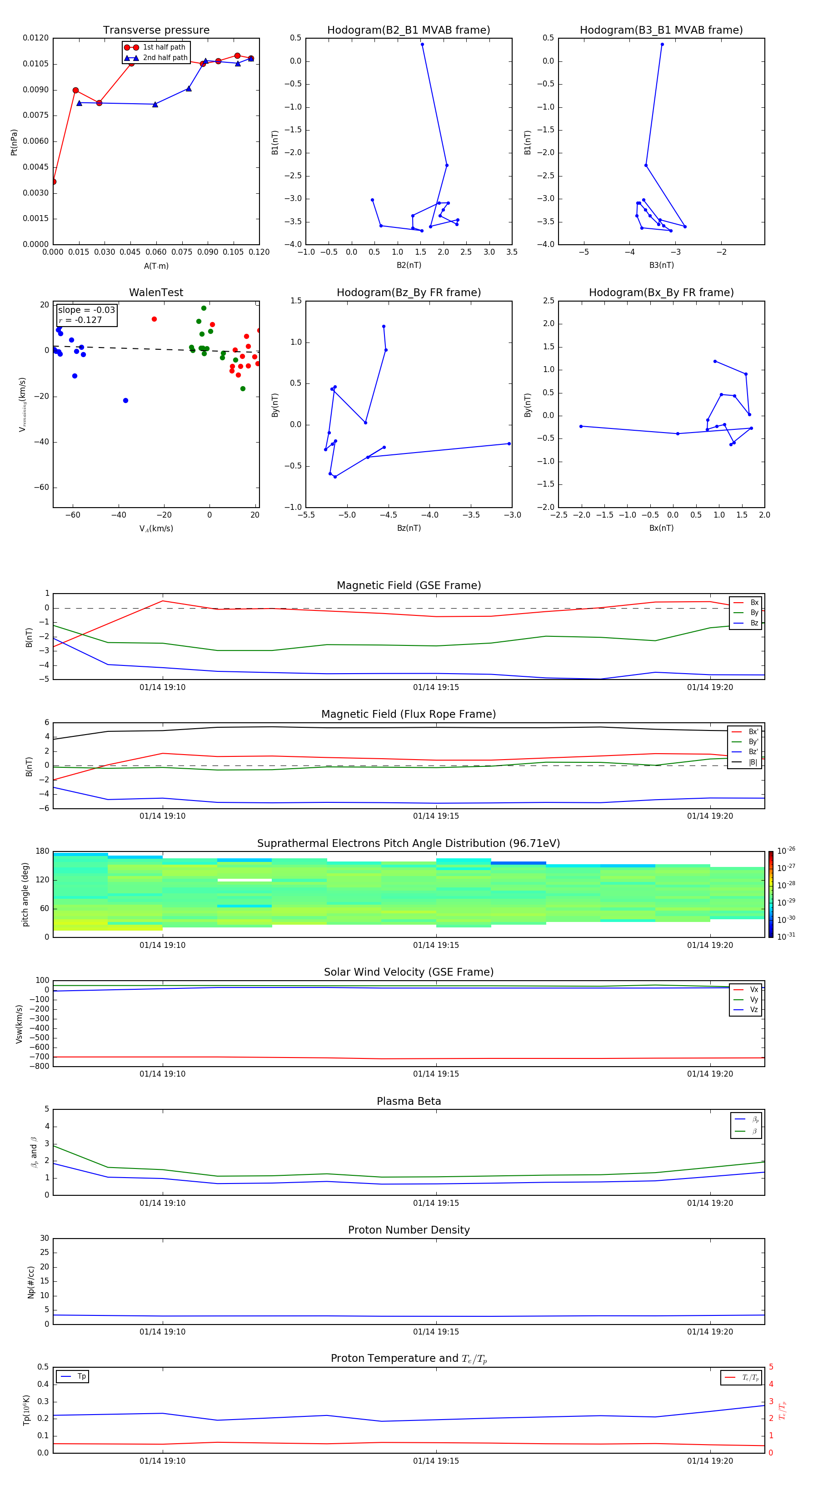The height and width of the screenshot is (1501, 818).
Task: Click the 'Bz(nT)' x-axis label
Action: (x=409, y=528)
